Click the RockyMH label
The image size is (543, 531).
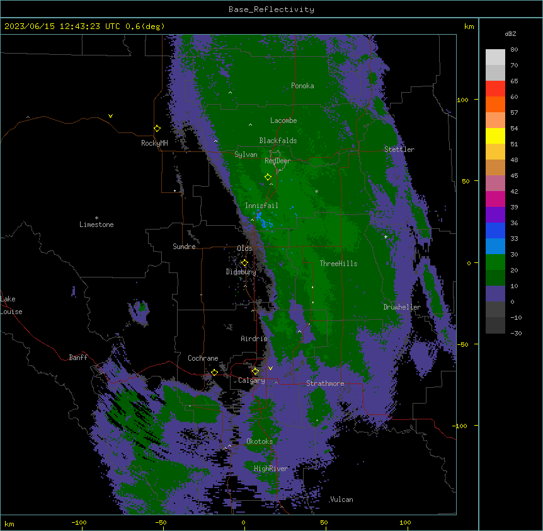(154, 143)
